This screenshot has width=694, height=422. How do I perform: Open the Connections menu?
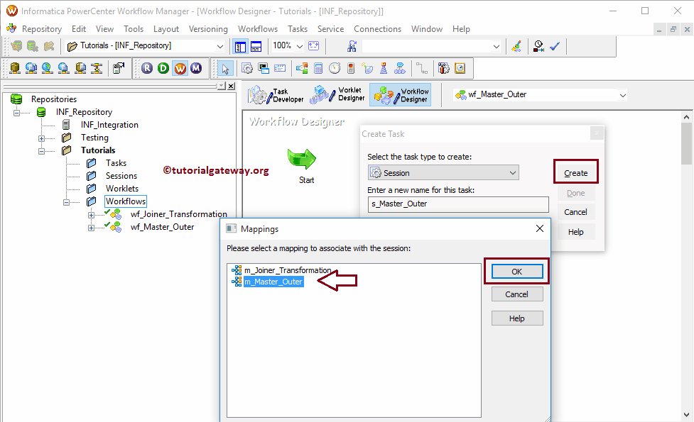pos(377,28)
